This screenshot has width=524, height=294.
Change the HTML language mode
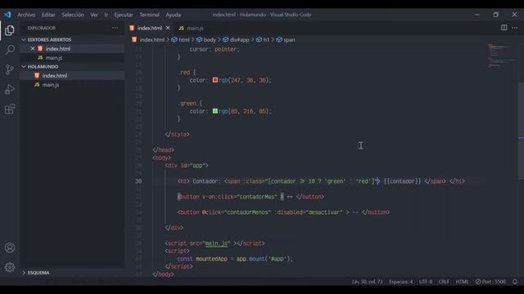[462, 282]
